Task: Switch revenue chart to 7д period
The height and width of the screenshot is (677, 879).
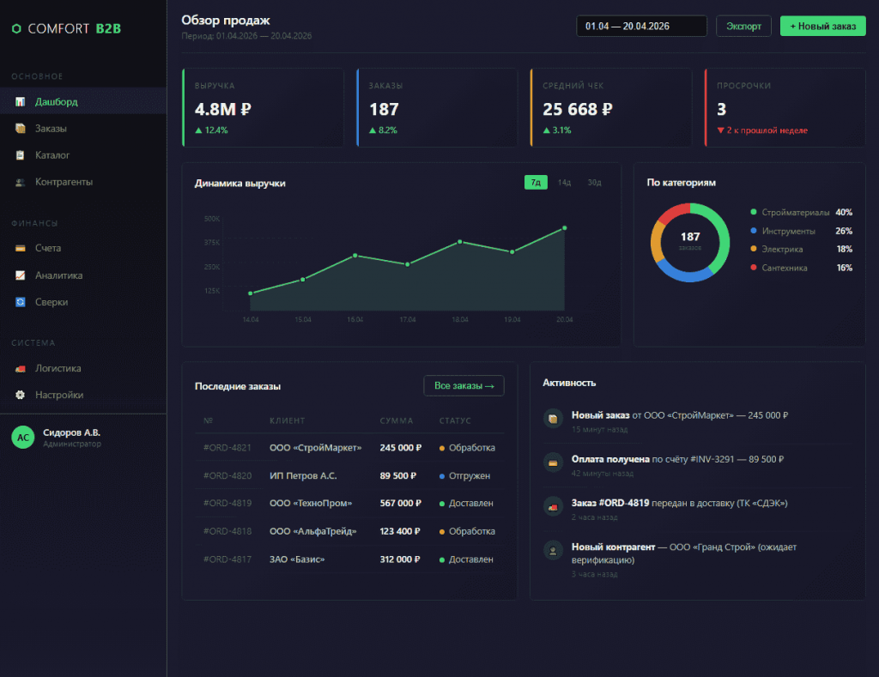Action: pyautogui.click(x=536, y=182)
